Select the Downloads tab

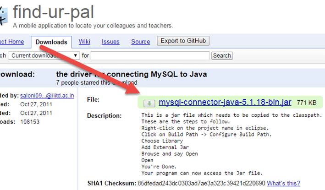tap(51, 42)
